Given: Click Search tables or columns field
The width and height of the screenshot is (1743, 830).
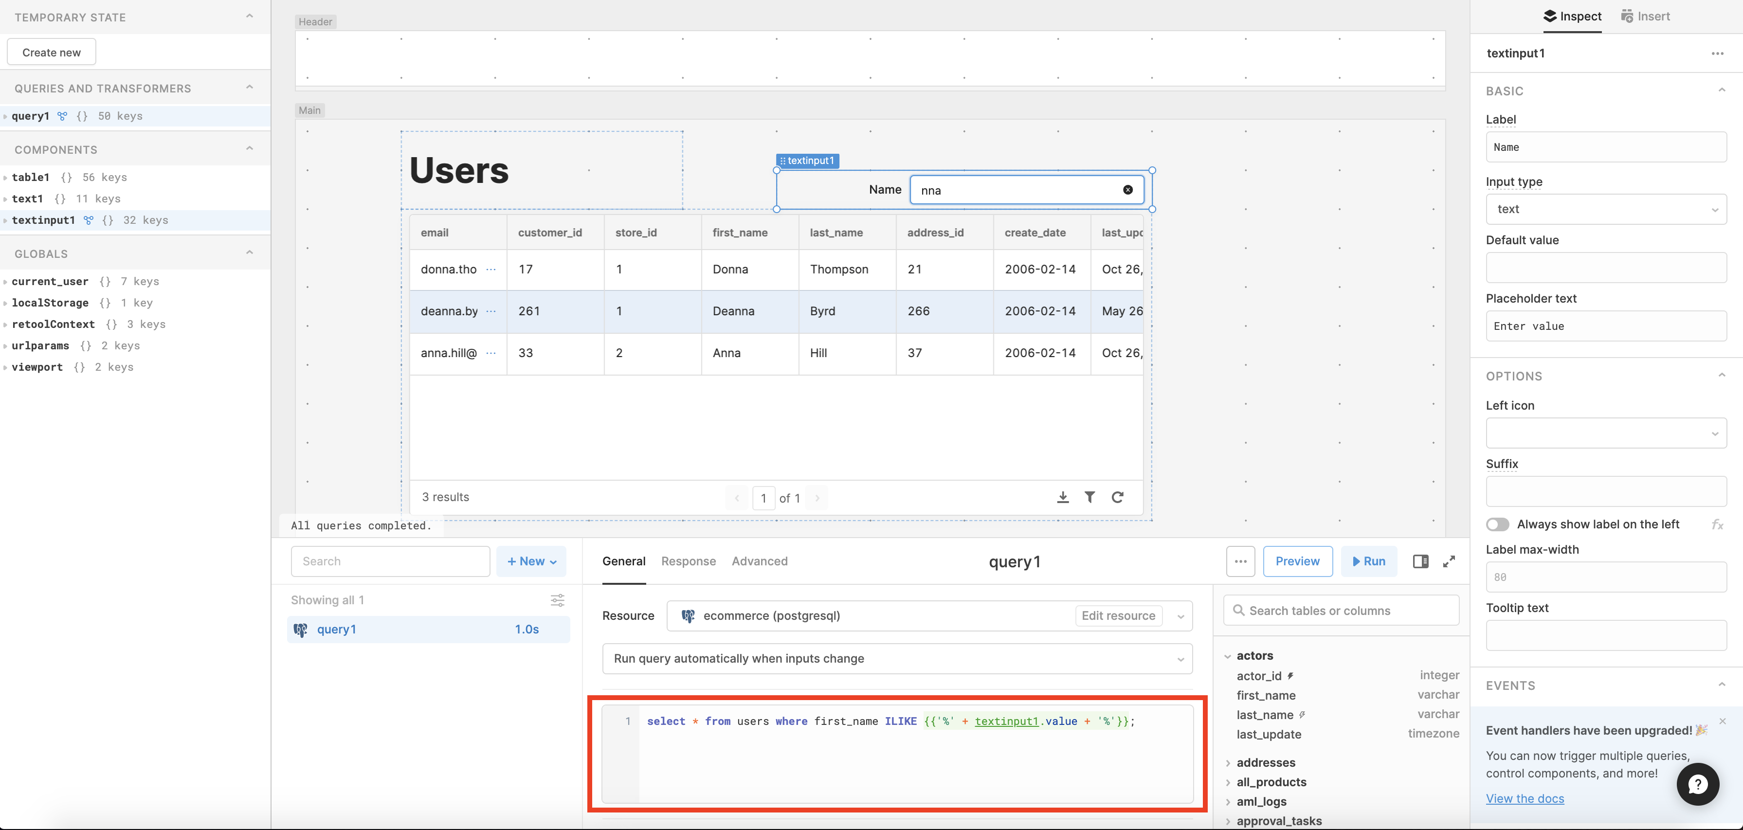Looking at the screenshot, I should pos(1341,611).
